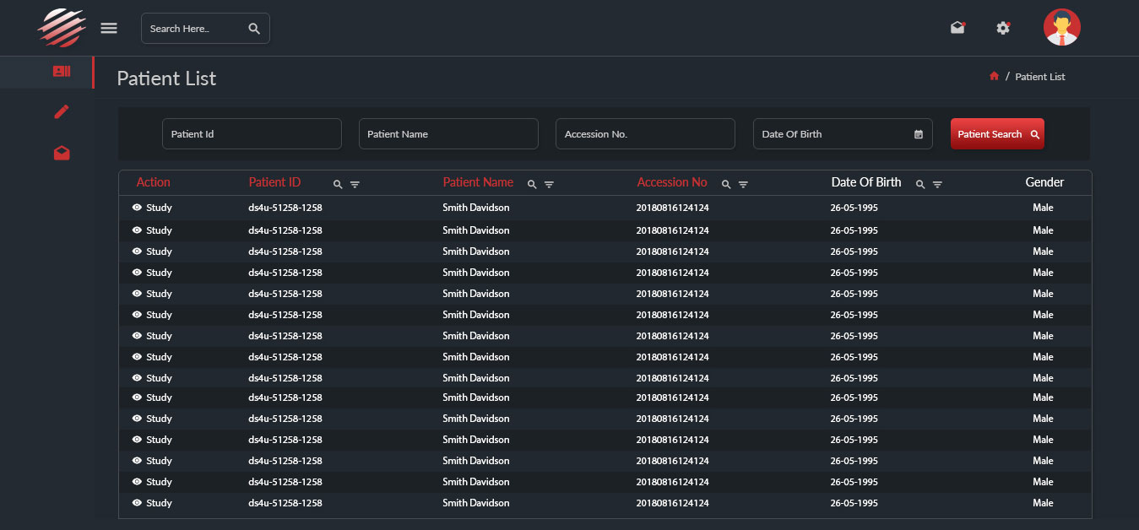The height and width of the screenshot is (530, 1139).
Task: Select the open envelope icon in sidebar
Action: (62, 153)
